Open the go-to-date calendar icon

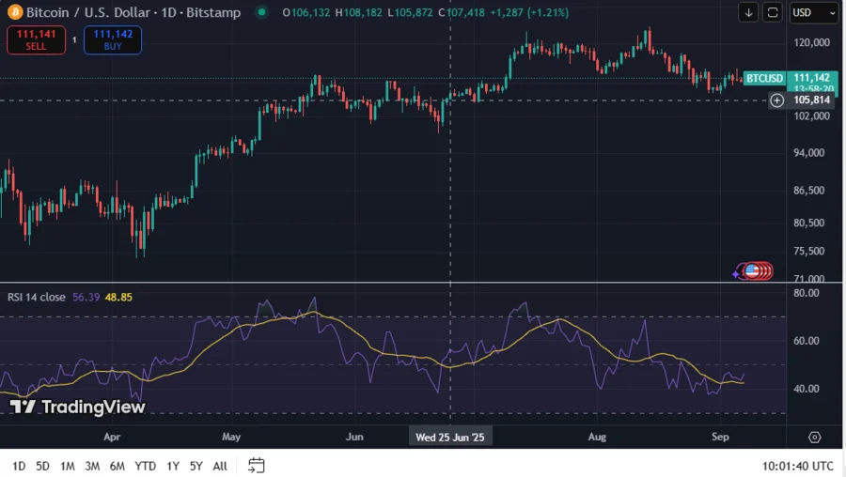click(257, 465)
